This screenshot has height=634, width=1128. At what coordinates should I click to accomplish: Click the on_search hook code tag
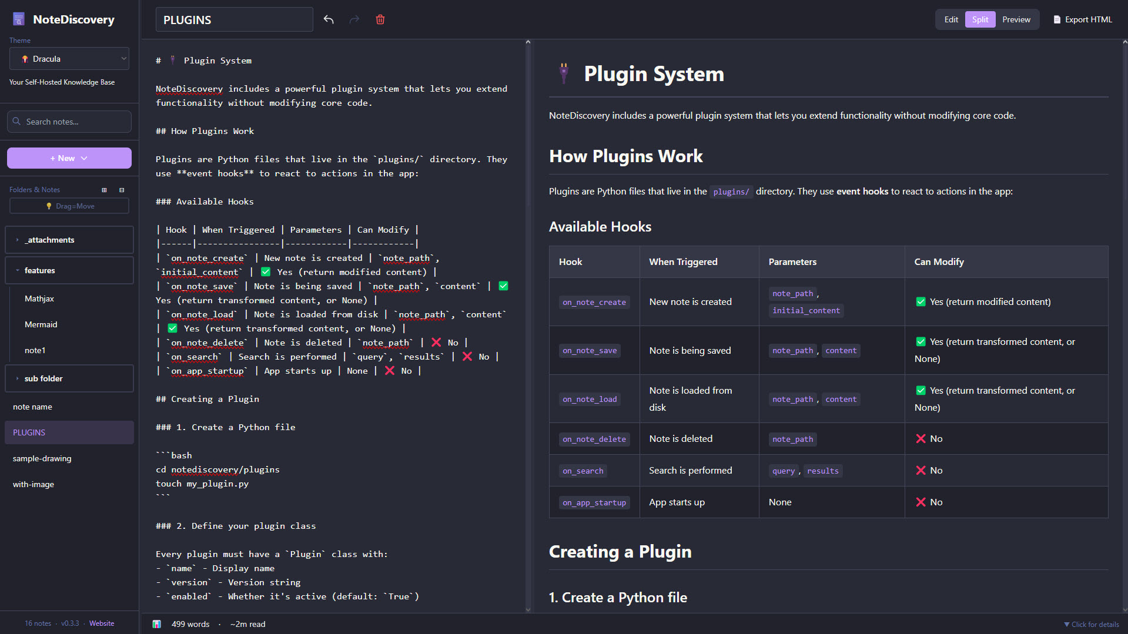[x=583, y=471]
